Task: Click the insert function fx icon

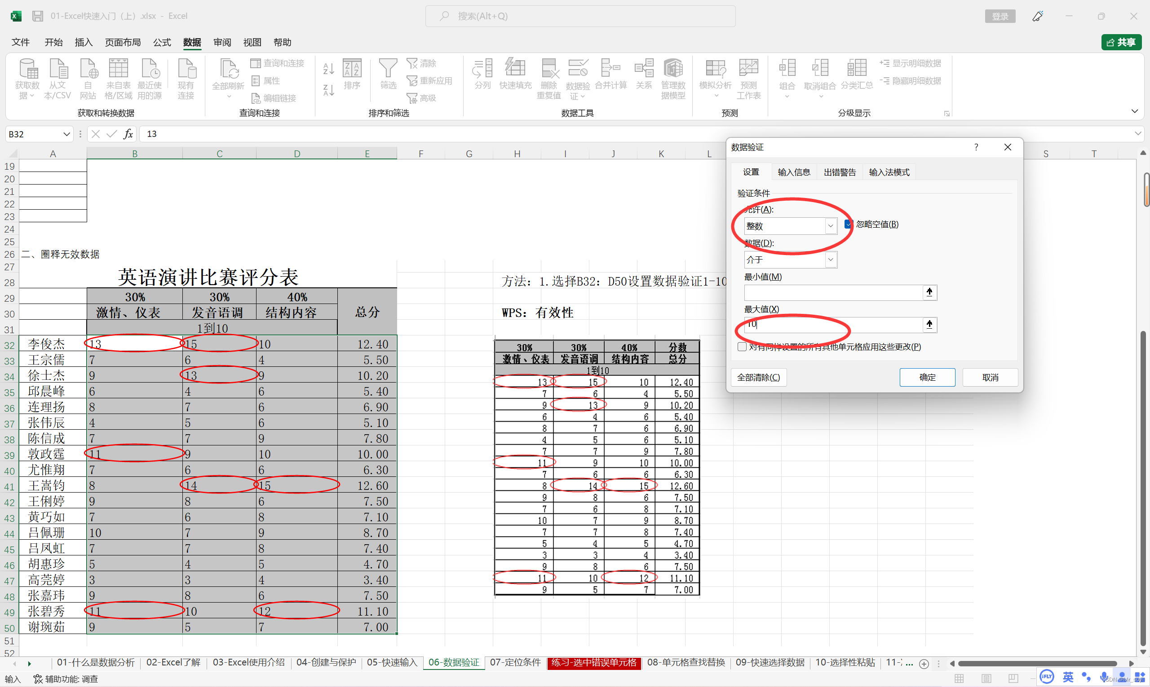Action: 128,134
